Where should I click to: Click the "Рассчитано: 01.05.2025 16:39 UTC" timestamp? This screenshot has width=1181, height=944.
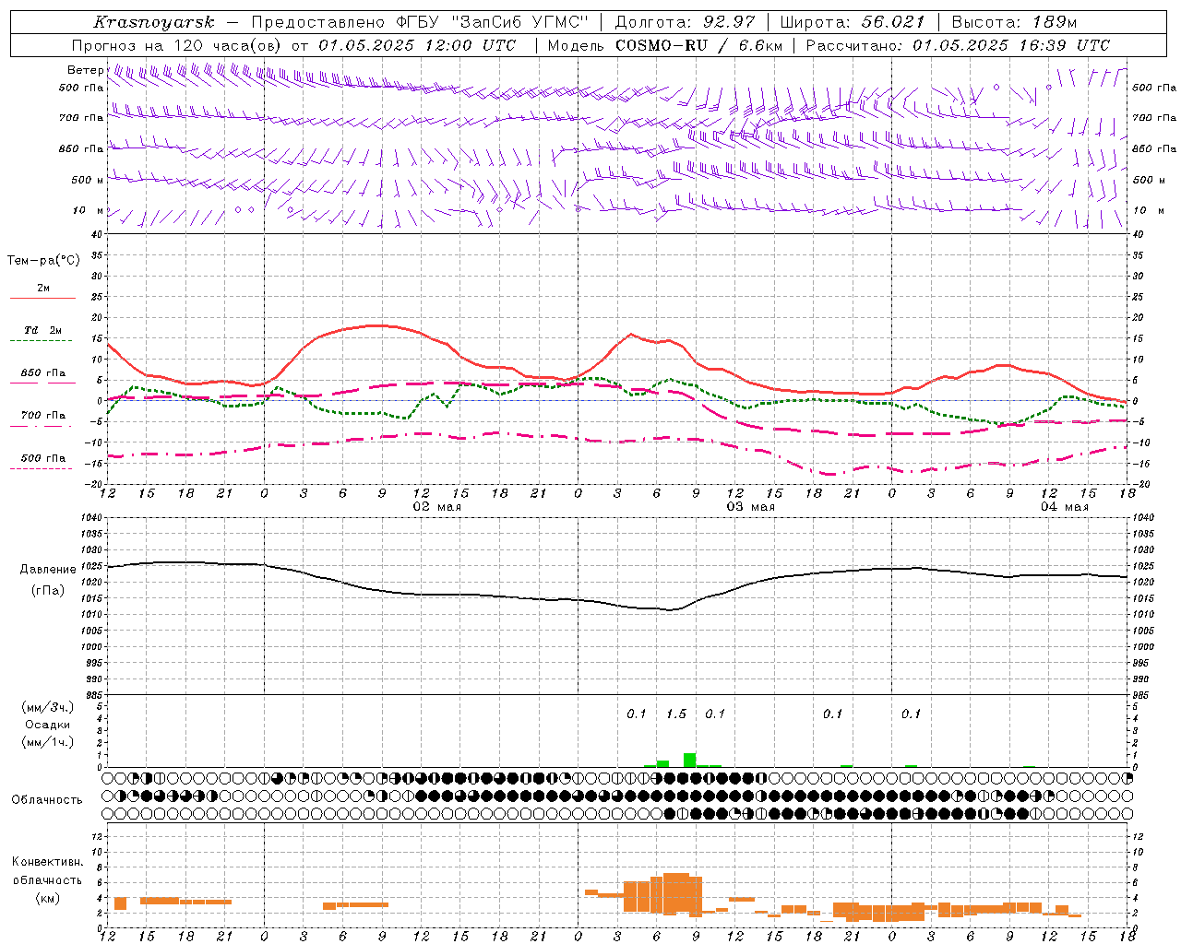click(958, 45)
